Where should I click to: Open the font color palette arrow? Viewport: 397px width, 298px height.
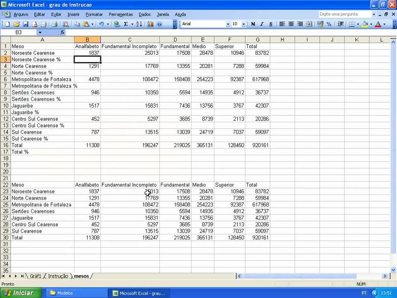point(384,24)
